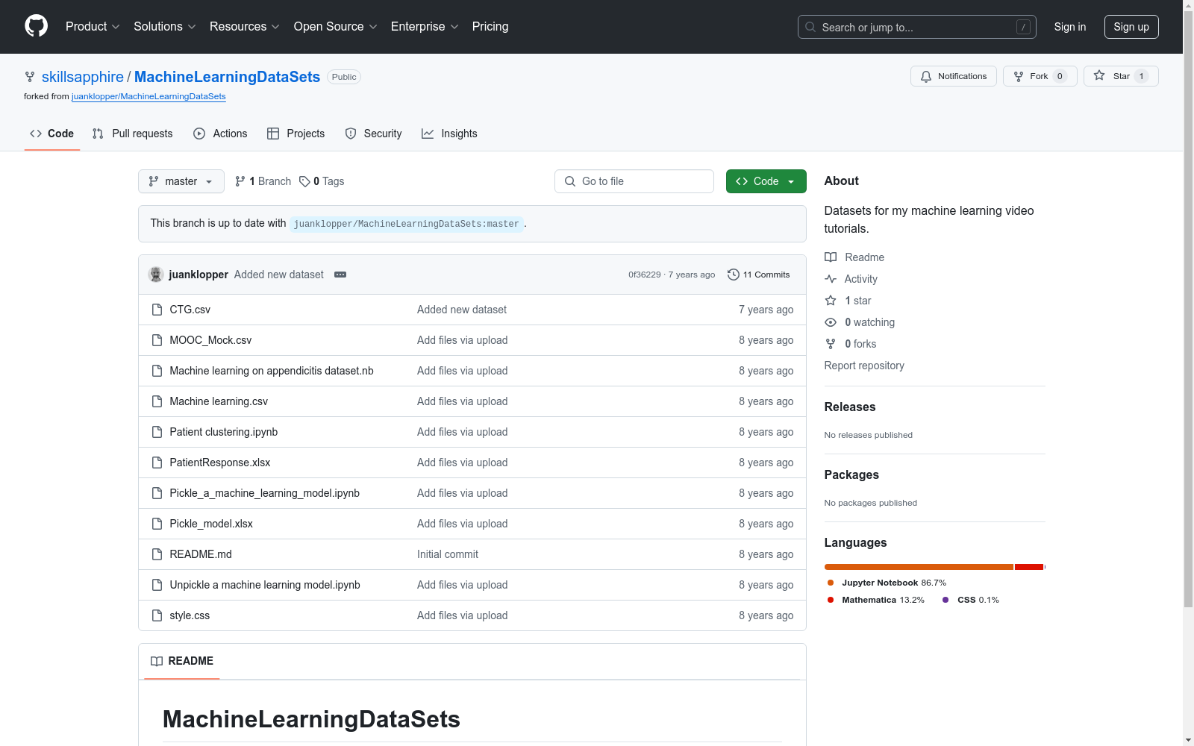Click the file icon beside Machine learning.csv
The image size is (1194, 746).
(157, 401)
